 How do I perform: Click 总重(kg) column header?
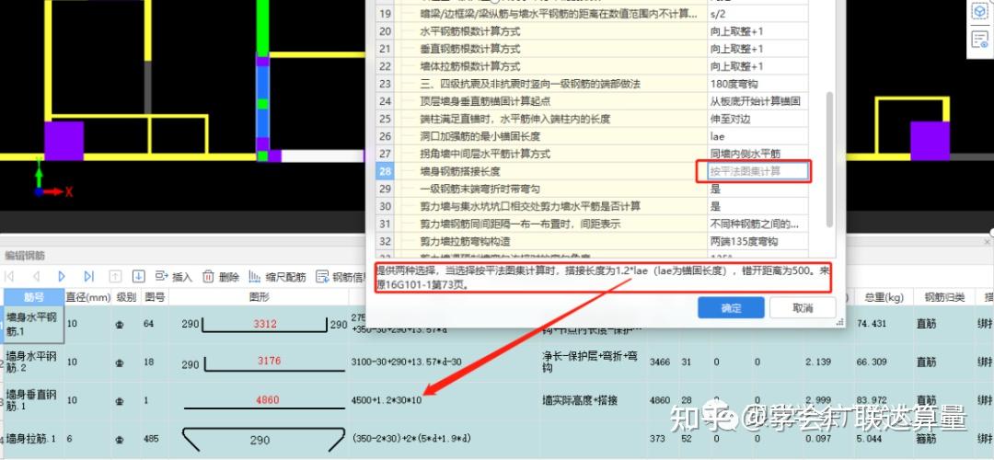(884, 296)
